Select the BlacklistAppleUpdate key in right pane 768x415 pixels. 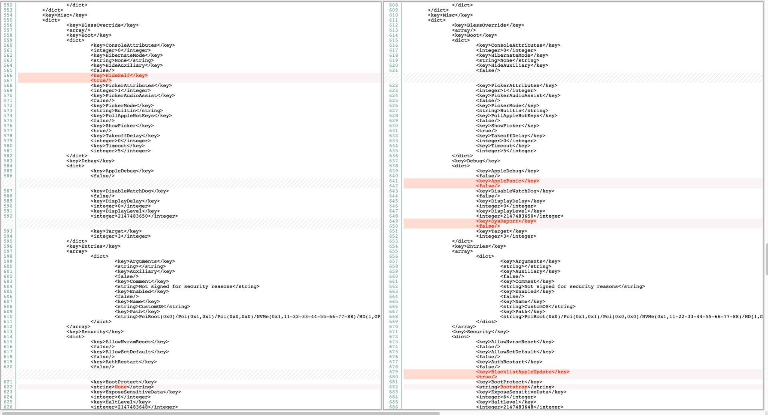coord(522,372)
